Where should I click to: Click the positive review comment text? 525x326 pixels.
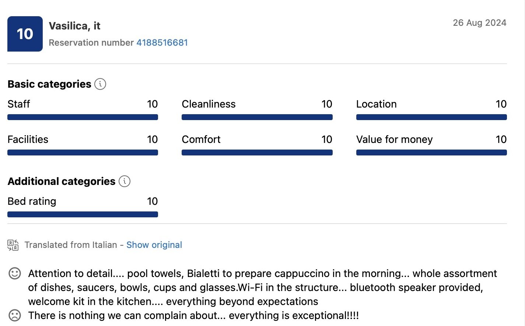tap(262, 287)
